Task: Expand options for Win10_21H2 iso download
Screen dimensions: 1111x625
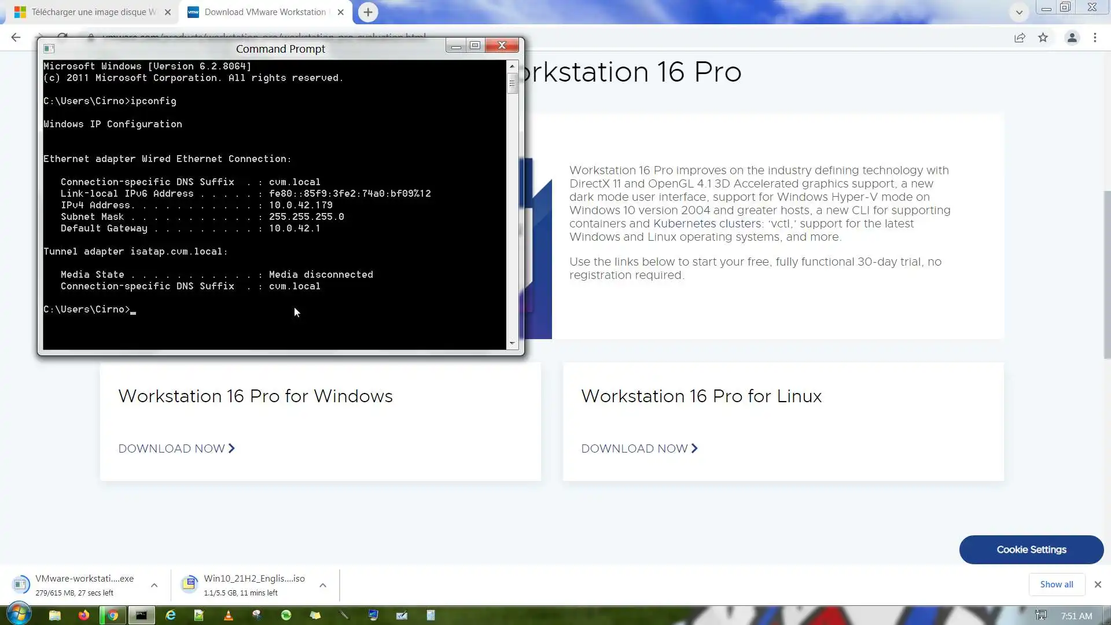Action: pos(323,585)
